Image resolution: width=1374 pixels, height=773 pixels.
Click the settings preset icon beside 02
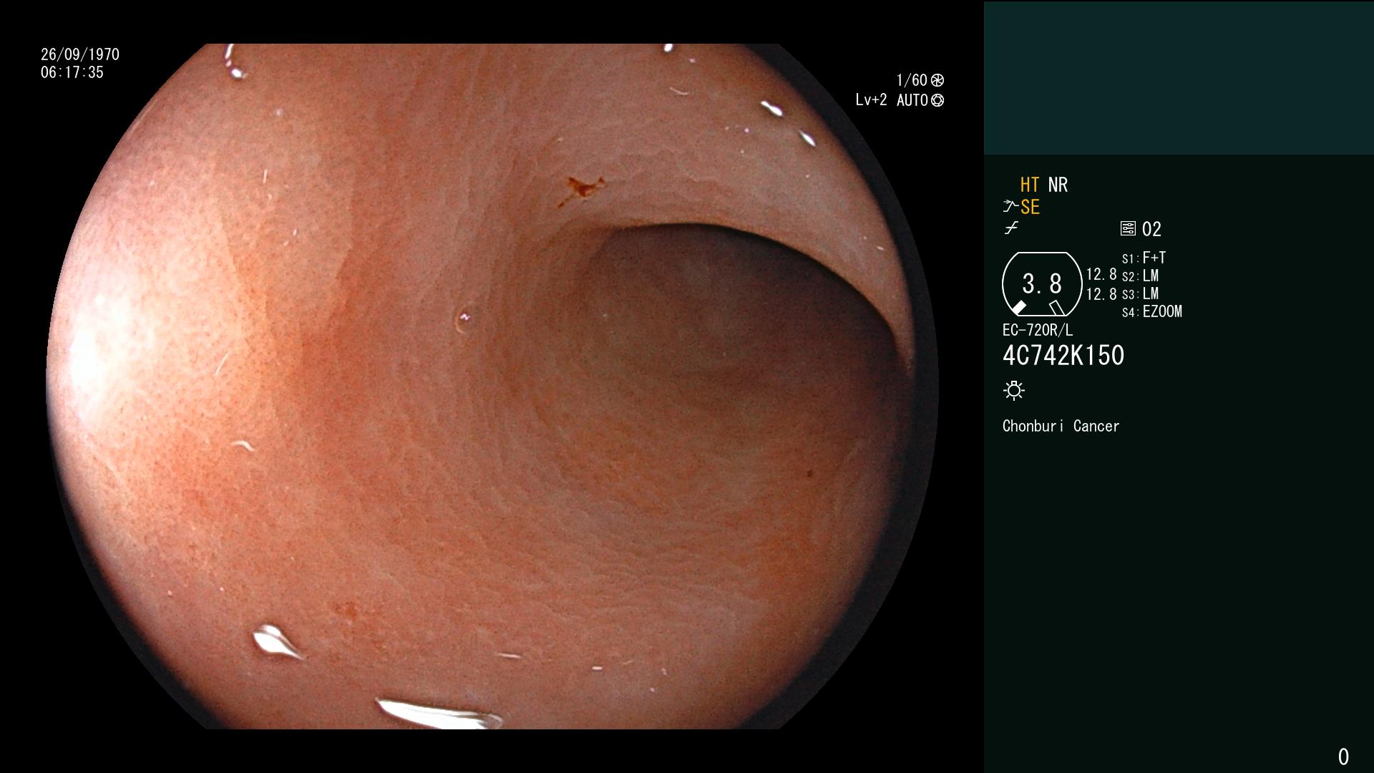coord(1128,228)
